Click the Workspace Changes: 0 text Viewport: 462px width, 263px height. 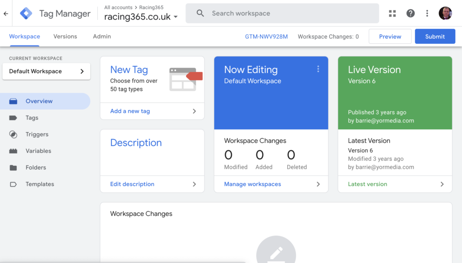point(328,37)
